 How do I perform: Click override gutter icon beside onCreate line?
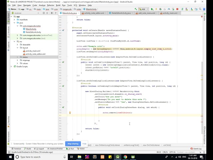click(x=63, y=30)
